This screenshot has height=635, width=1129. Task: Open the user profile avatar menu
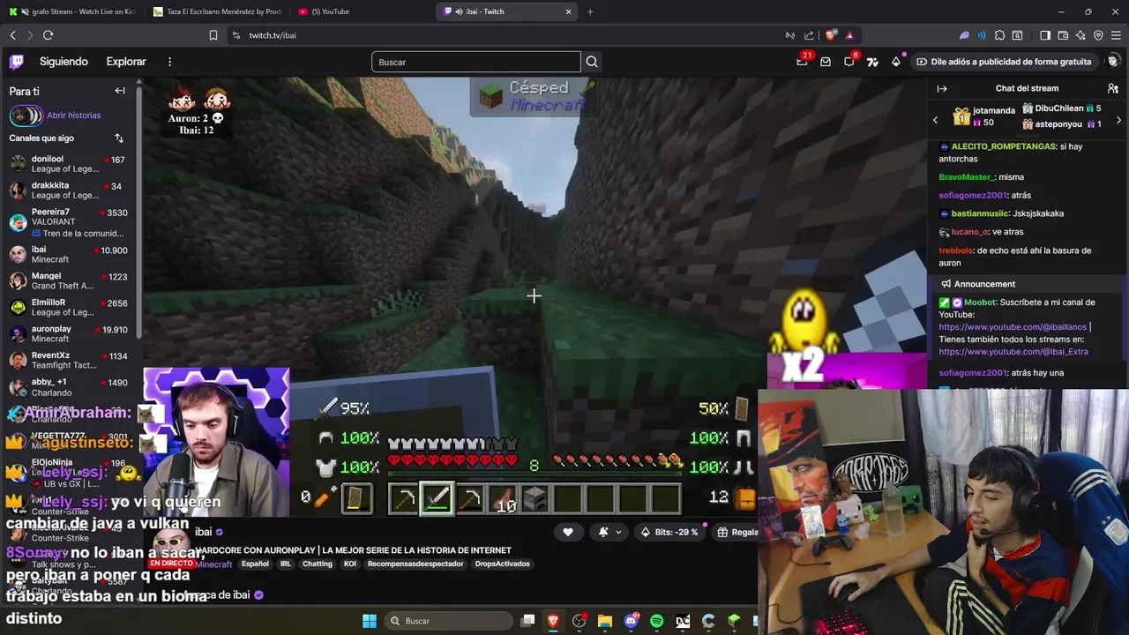tap(1112, 62)
